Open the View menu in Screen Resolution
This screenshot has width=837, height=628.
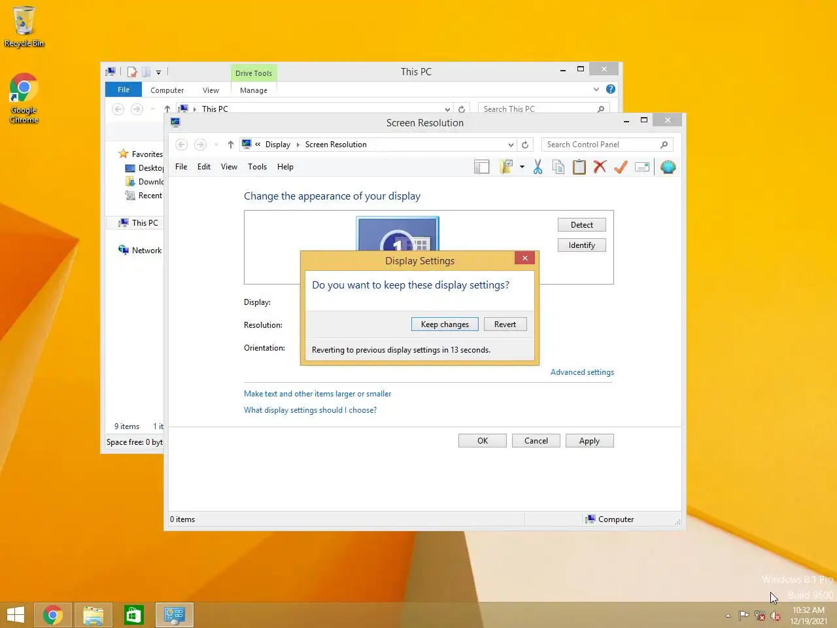tap(229, 167)
